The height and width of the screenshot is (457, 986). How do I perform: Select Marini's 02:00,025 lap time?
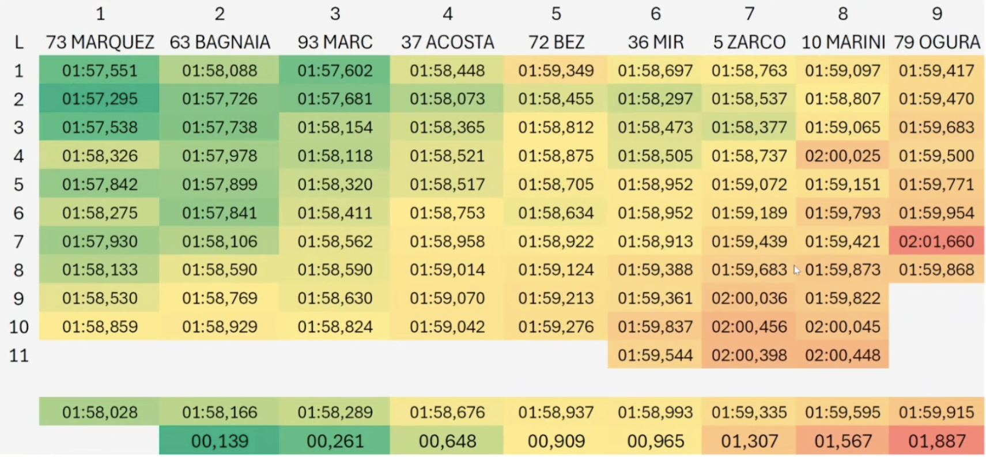tap(843, 156)
